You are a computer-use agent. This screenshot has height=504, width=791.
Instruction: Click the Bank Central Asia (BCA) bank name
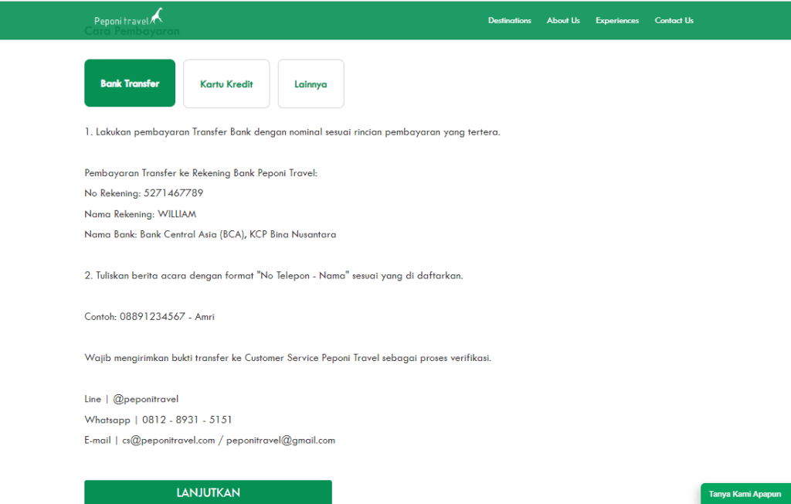(191, 234)
